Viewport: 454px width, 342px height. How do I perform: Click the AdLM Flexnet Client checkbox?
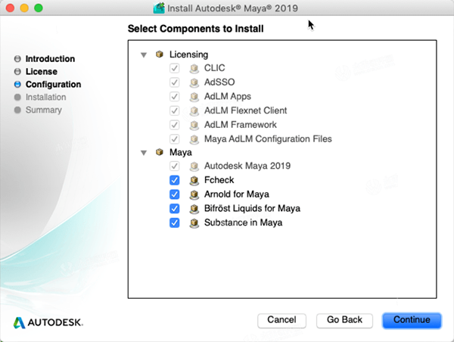(x=174, y=110)
